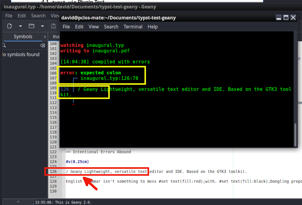The image size is (302, 205).
Task: Close the terminal window
Action: pyautogui.click(x=293, y=18)
